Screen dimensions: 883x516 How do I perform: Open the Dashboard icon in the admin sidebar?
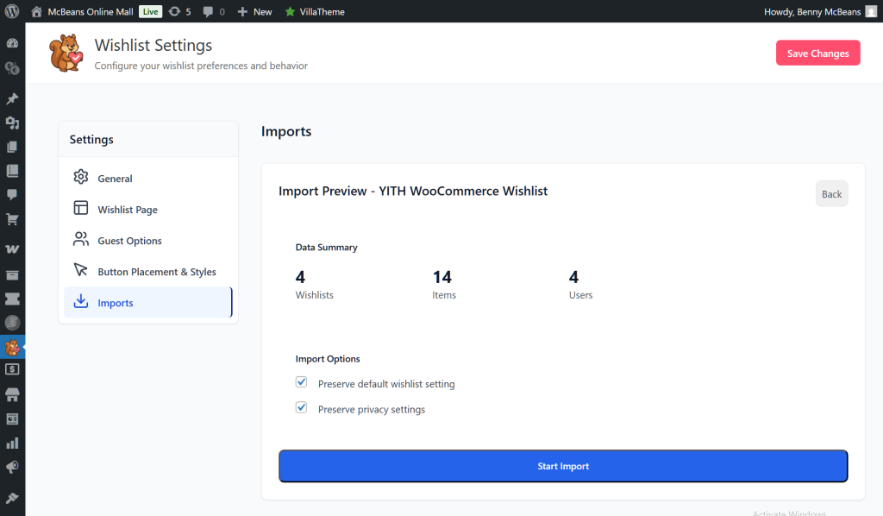click(12, 42)
